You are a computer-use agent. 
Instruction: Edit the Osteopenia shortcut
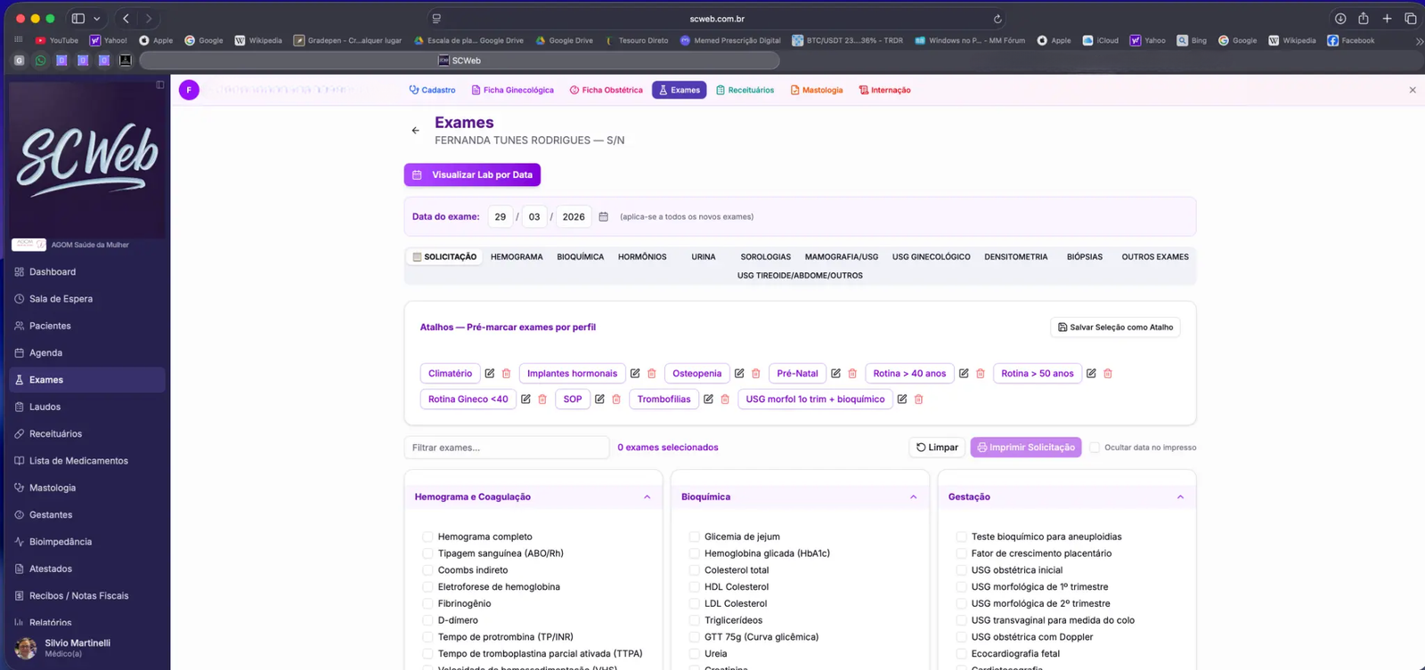click(x=739, y=374)
